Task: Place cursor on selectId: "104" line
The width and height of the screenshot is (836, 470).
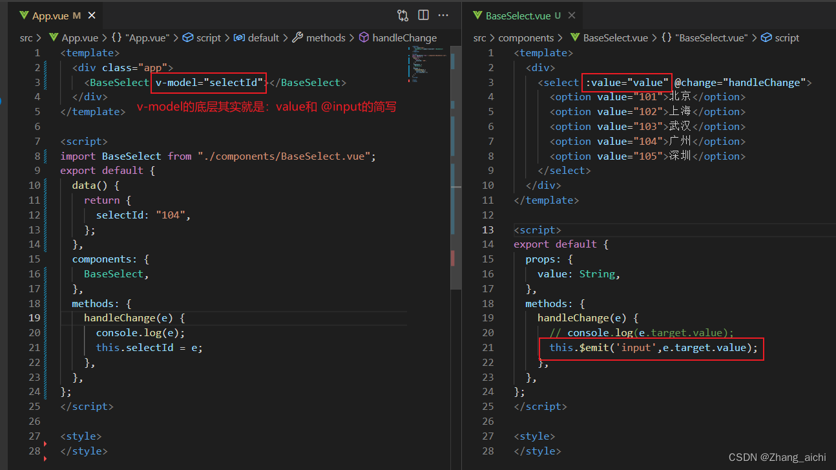Action: [x=143, y=215]
